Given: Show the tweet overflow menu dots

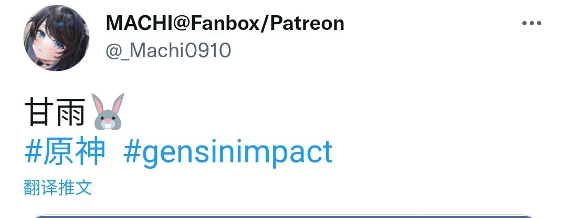Looking at the screenshot, I should click(531, 23).
